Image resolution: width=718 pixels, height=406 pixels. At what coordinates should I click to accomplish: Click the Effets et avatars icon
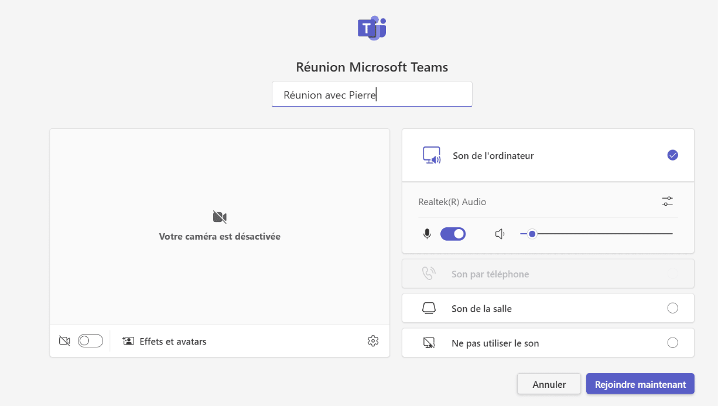click(128, 341)
